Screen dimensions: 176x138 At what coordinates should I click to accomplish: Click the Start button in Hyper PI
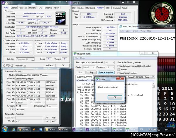(x=81, y=72)
